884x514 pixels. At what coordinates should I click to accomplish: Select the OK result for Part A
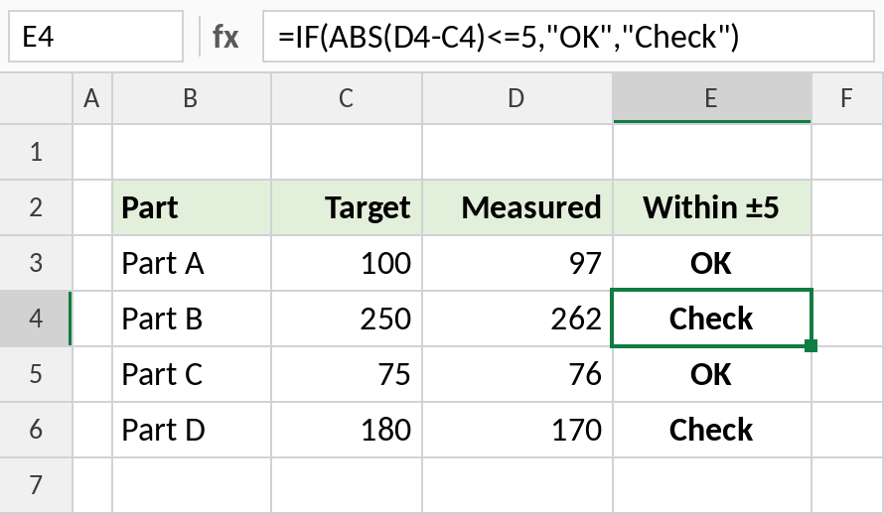pos(712,263)
